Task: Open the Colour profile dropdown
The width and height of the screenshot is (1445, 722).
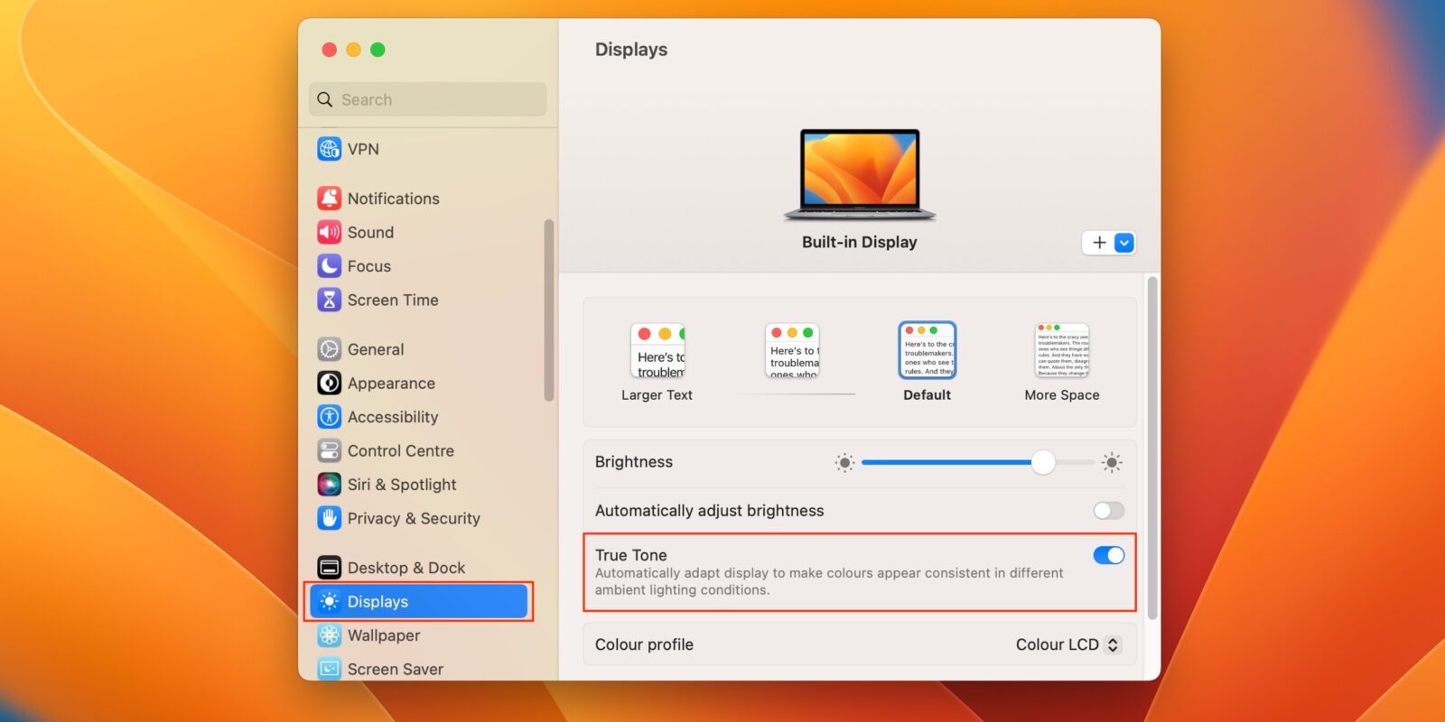Action: coord(1067,644)
